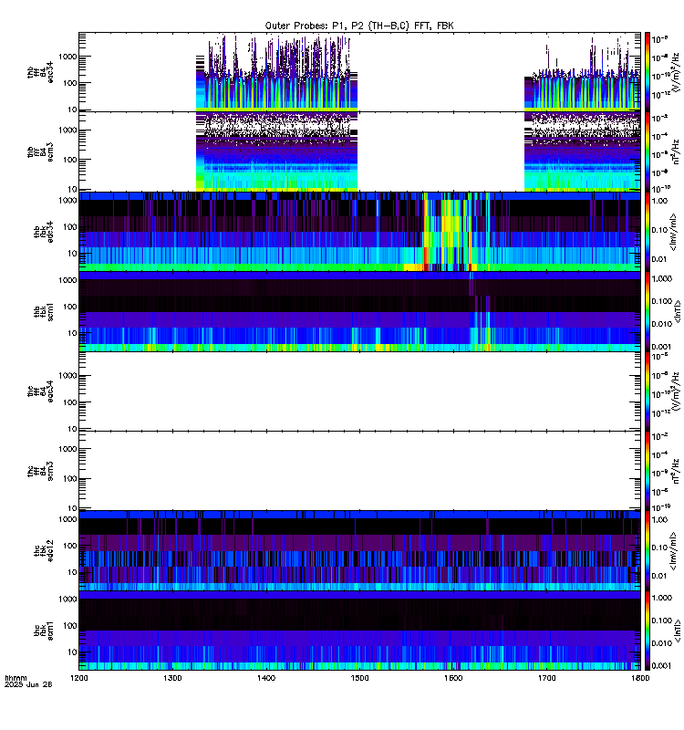Click the 'hhmm' axis format label
Screen dimensions: 684x730
click(x=16, y=678)
